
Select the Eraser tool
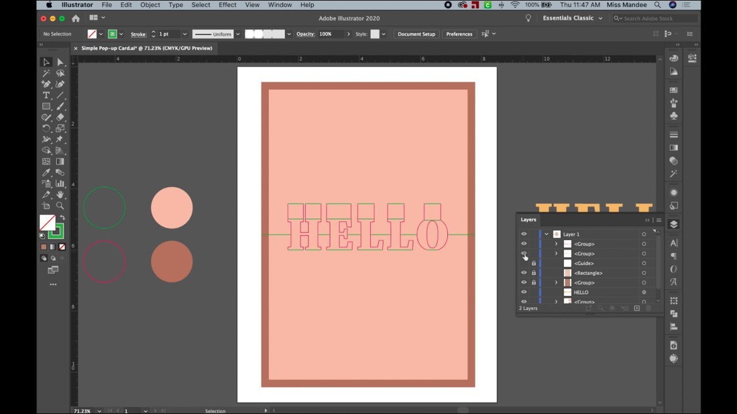click(x=60, y=117)
